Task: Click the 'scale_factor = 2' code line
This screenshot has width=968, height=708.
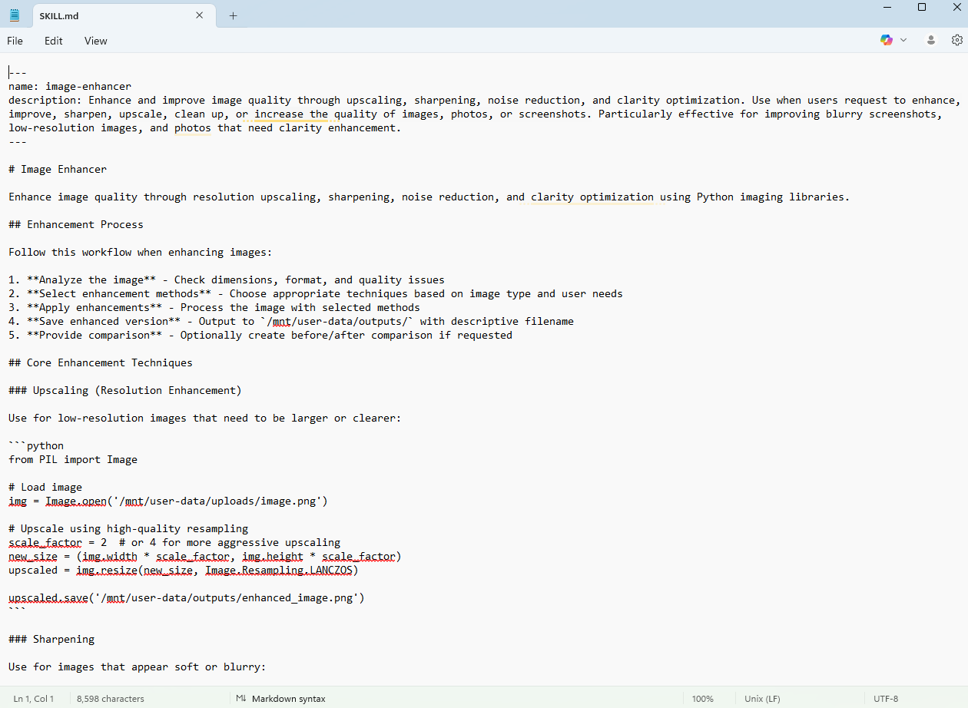Action: (x=174, y=542)
